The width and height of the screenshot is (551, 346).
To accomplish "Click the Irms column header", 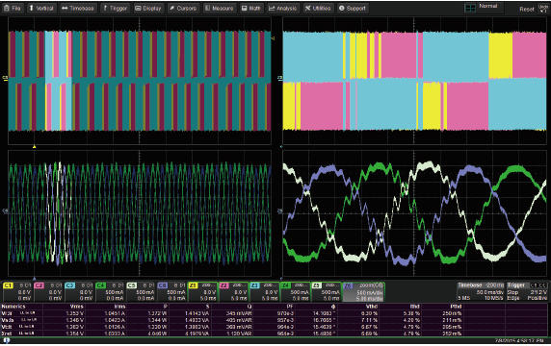I will coord(119,307).
